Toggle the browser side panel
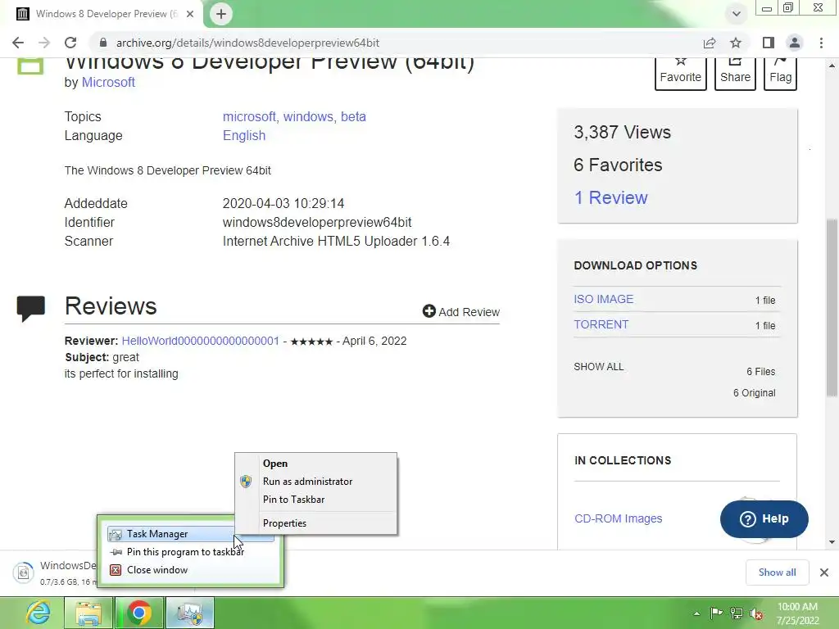Screen dimensions: 839x629 (x=769, y=43)
